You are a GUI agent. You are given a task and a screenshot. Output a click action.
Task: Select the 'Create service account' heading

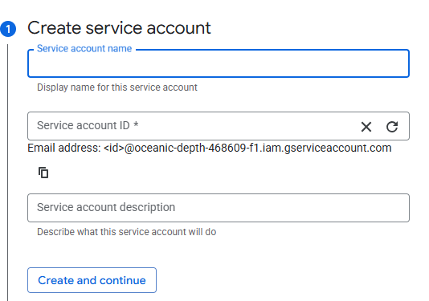point(119,28)
